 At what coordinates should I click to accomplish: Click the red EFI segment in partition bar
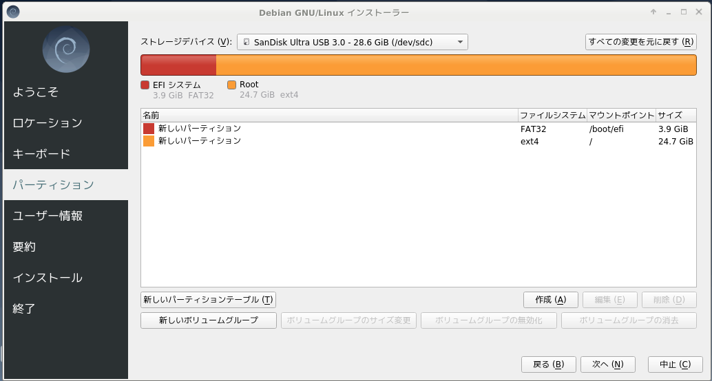[x=178, y=65]
